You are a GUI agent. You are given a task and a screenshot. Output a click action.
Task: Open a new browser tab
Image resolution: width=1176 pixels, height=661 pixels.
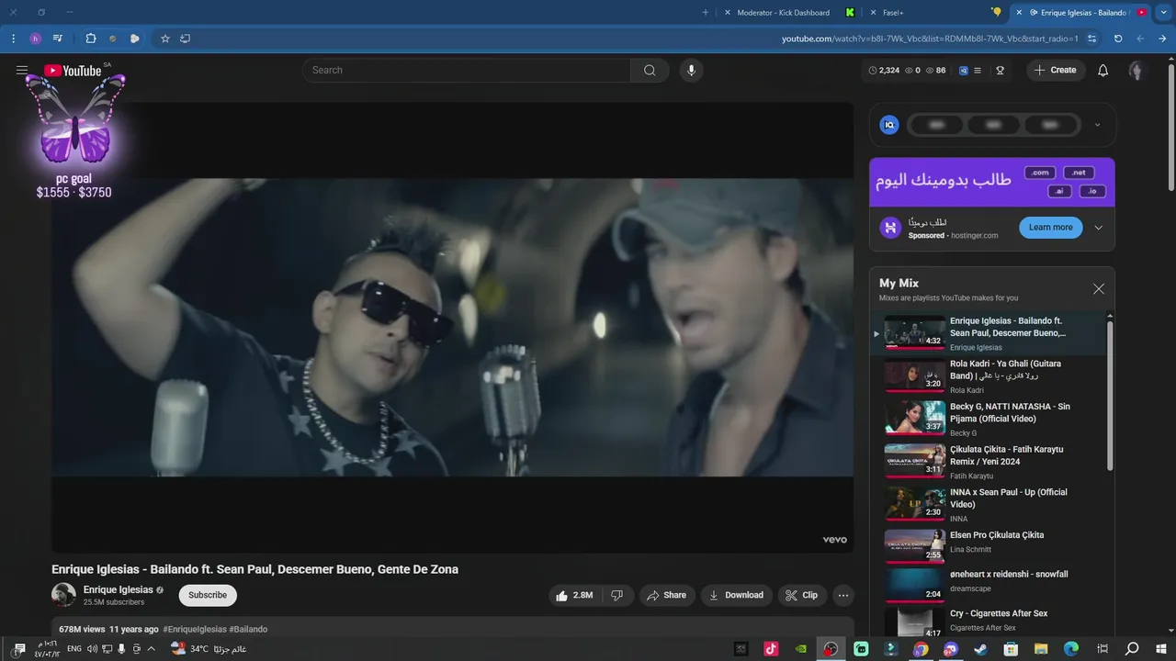pos(706,13)
